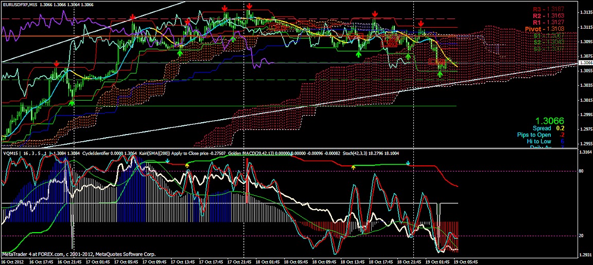Click second yellow arrow in indicator window
This screenshot has height=265, width=593.
click(x=353, y=167)
